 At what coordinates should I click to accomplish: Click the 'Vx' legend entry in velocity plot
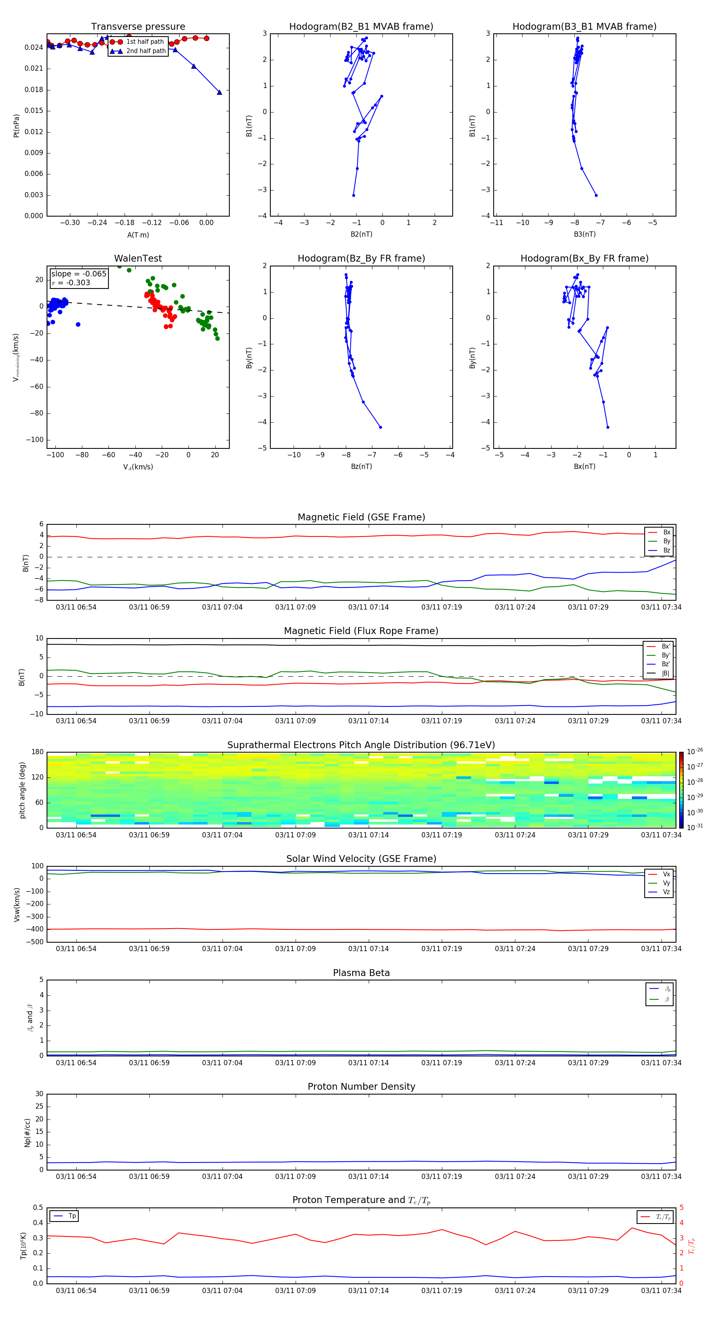(x=659, y=874)
